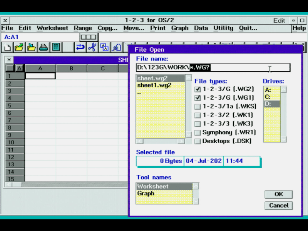
Task: Open the Print menu
Action: tap(158, 28)
